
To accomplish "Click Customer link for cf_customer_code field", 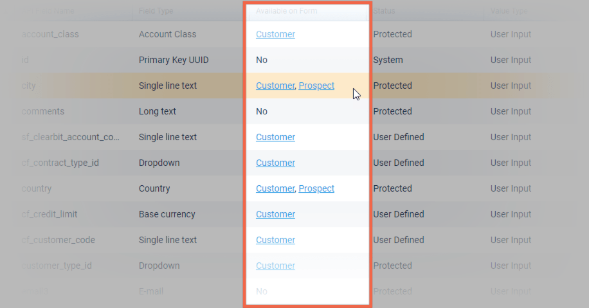I will click(275, 240).
